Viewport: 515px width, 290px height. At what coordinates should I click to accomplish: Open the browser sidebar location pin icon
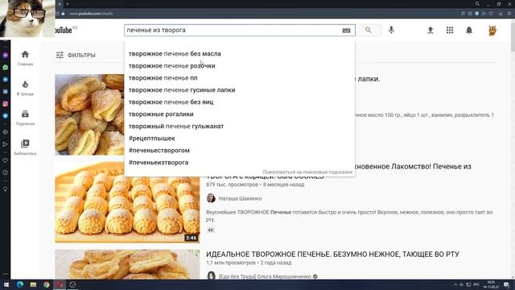click(6, 189)
